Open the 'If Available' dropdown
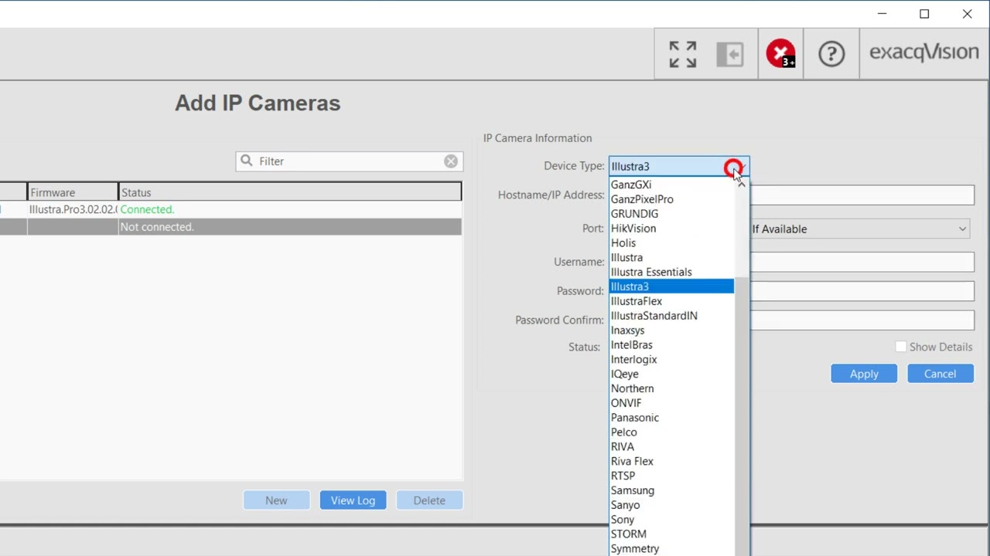Image resolution: width=990 pixels, height=556 pixels. pyautogui.click(x=861, y=229)
